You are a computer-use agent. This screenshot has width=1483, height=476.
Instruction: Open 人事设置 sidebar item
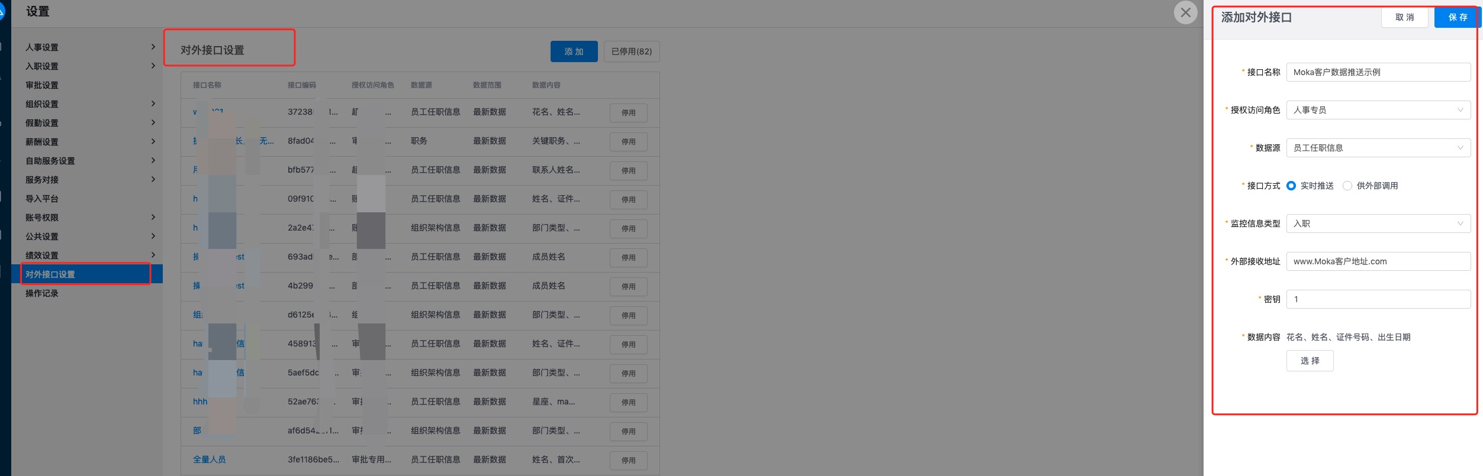click(86, 47)
